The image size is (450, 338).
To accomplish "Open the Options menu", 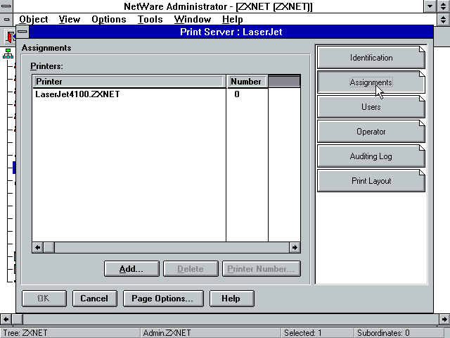I will (109, 19).
